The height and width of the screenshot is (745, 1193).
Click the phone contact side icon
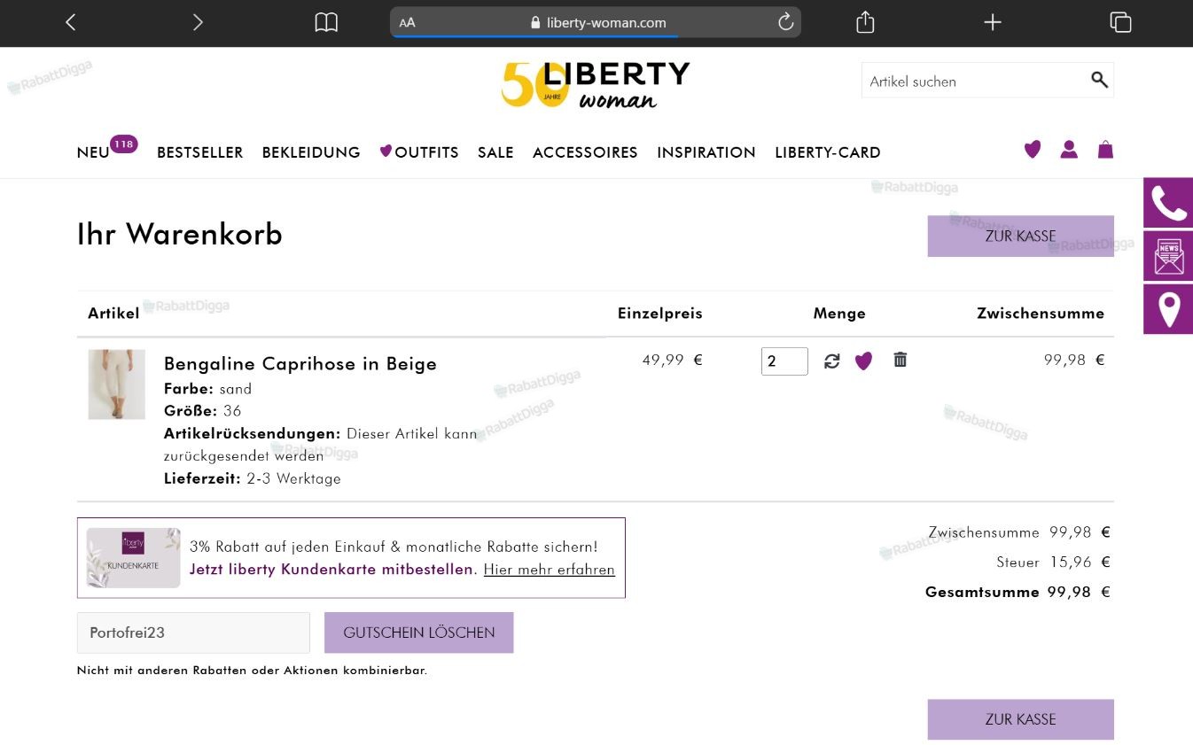1168,203
